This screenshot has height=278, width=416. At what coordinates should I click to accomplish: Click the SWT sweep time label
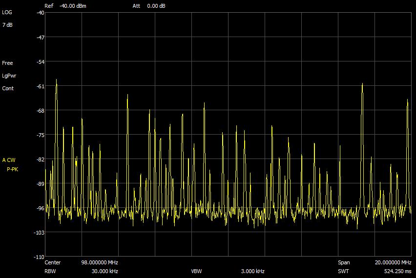pyautogui.click(x=343, y=271)
